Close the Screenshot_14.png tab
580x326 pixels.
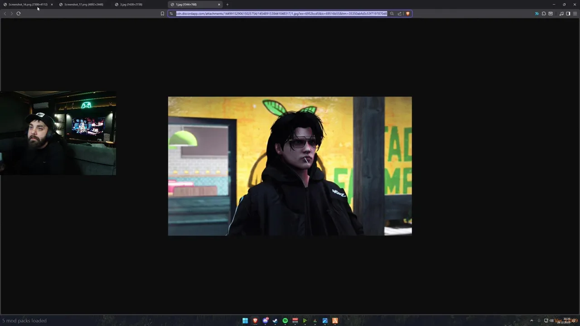(x=52, y=5)
